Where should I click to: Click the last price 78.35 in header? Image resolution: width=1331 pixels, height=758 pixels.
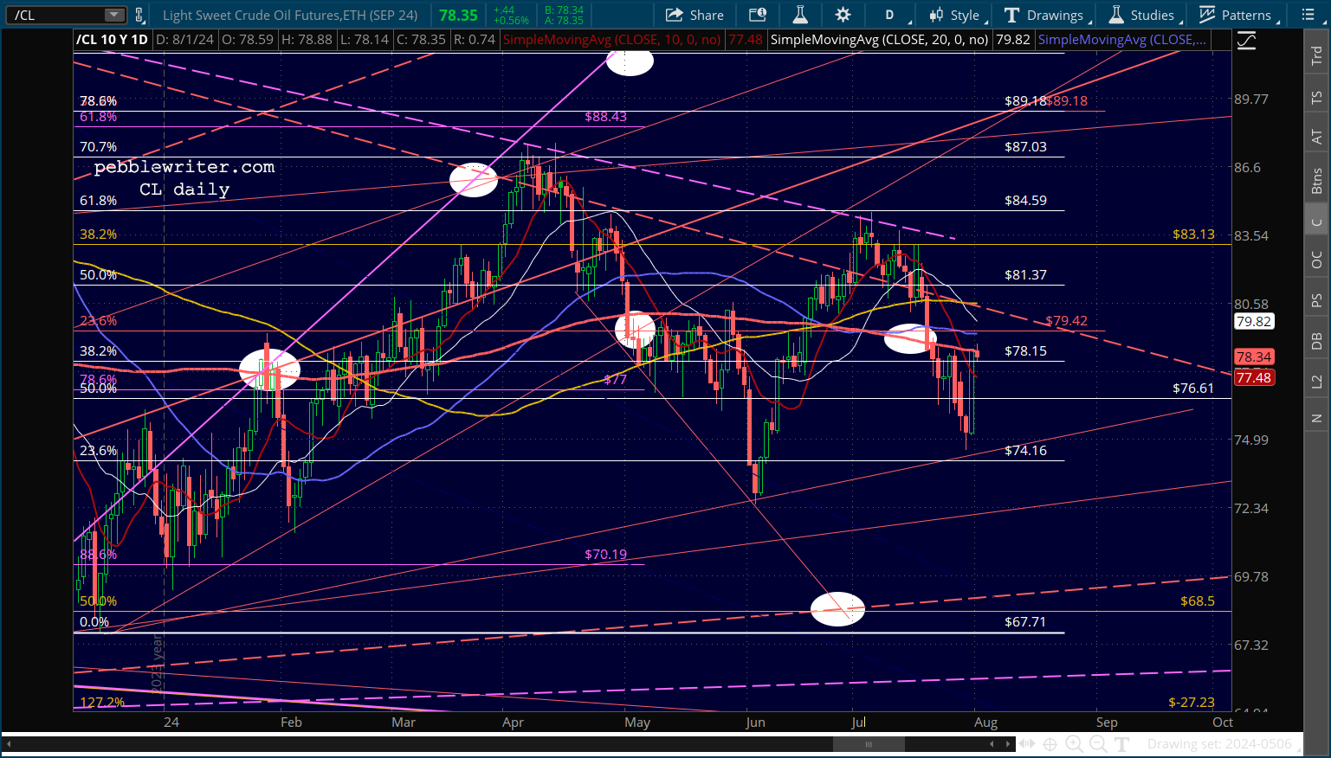458,15
